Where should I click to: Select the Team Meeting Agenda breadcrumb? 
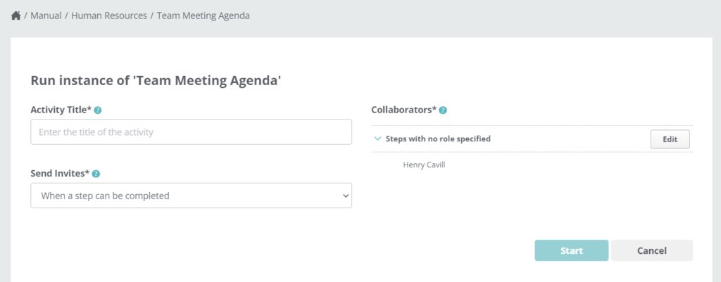coord(203,15)
